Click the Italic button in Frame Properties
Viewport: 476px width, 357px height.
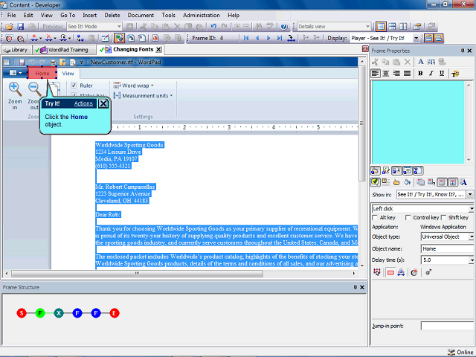tap(431, 74)
